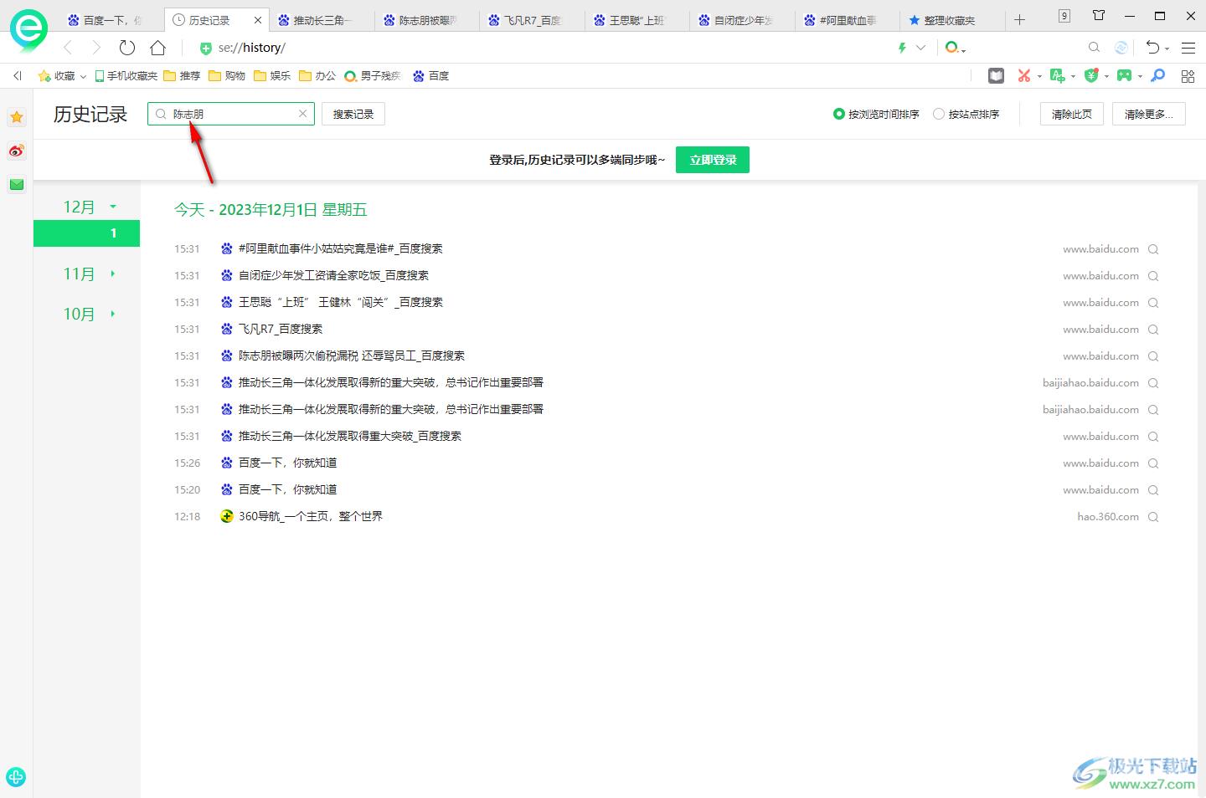Click the reading mode book icon
1206x798 pixels.
[996, 76]
